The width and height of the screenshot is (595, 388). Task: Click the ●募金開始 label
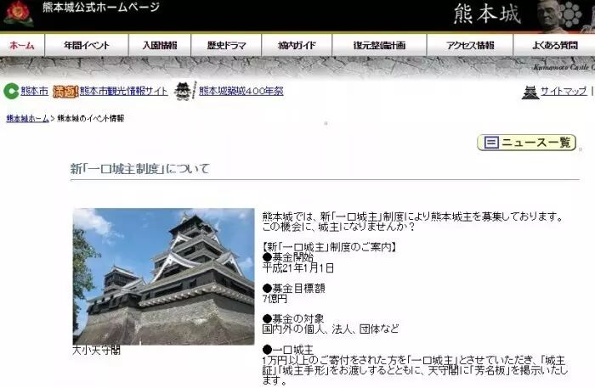[288, 257]
